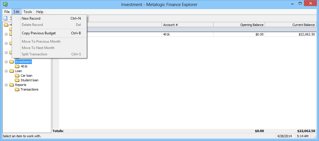The width and height of the screenshot is (319, 141).
Task: Click the New Record page icon in toolbar
Action: [6, 18]
